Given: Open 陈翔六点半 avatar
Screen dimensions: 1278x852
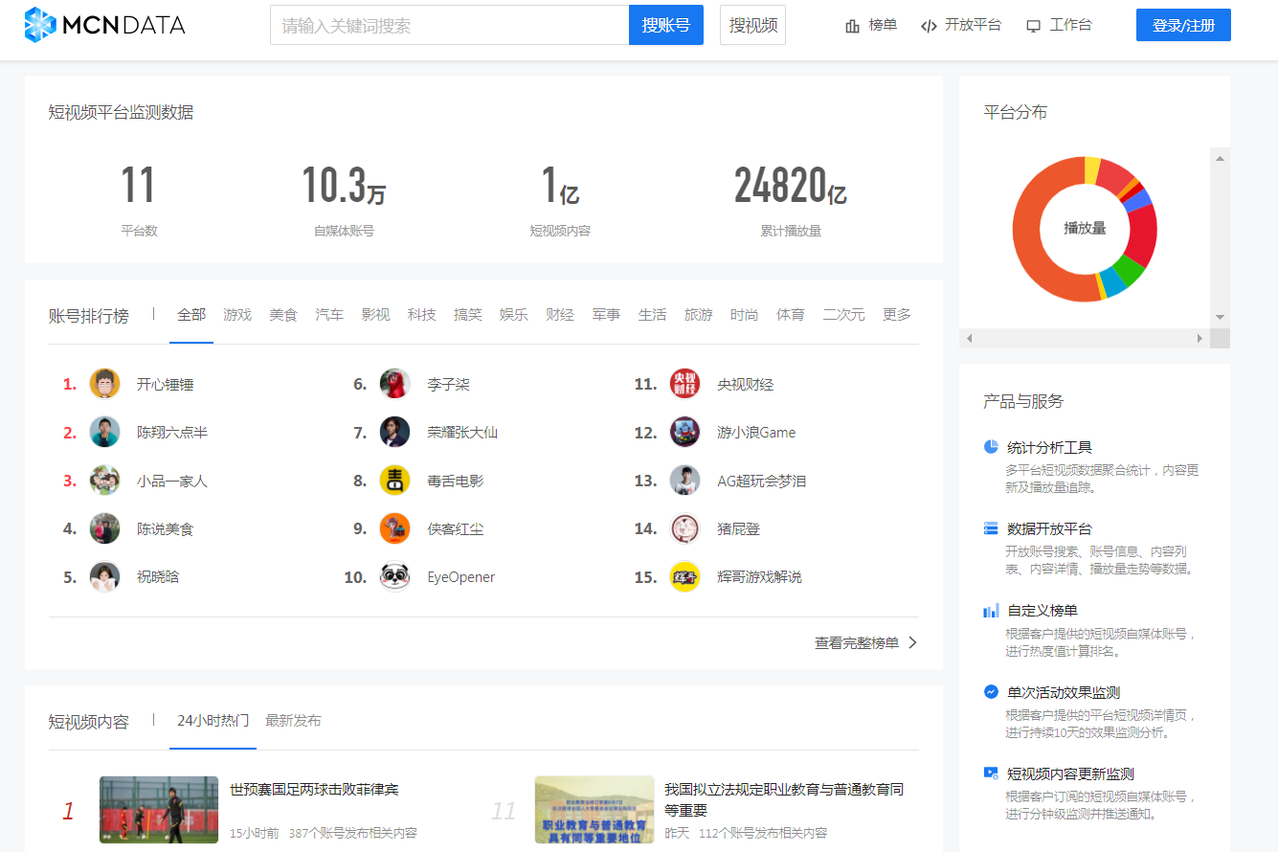Looking at the screenshot, I should click(x=104, y=432).
